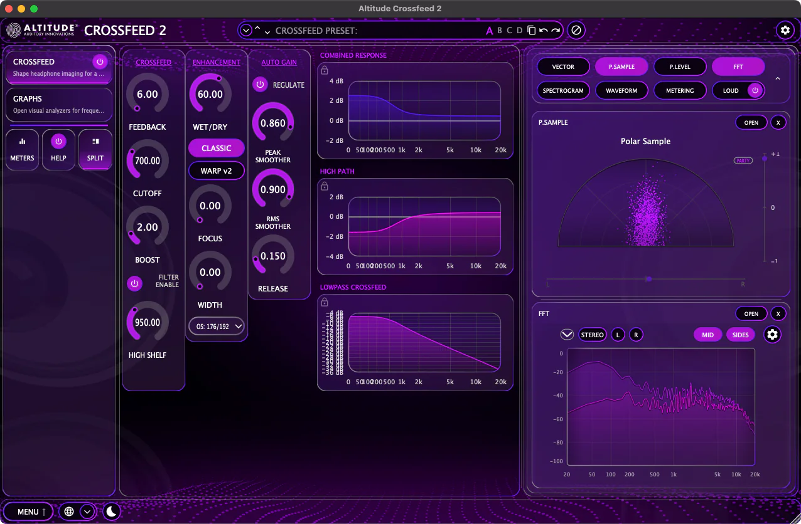Enable Party mode on Polar Sample
The image size is (801, 524).
click(743, 160)
